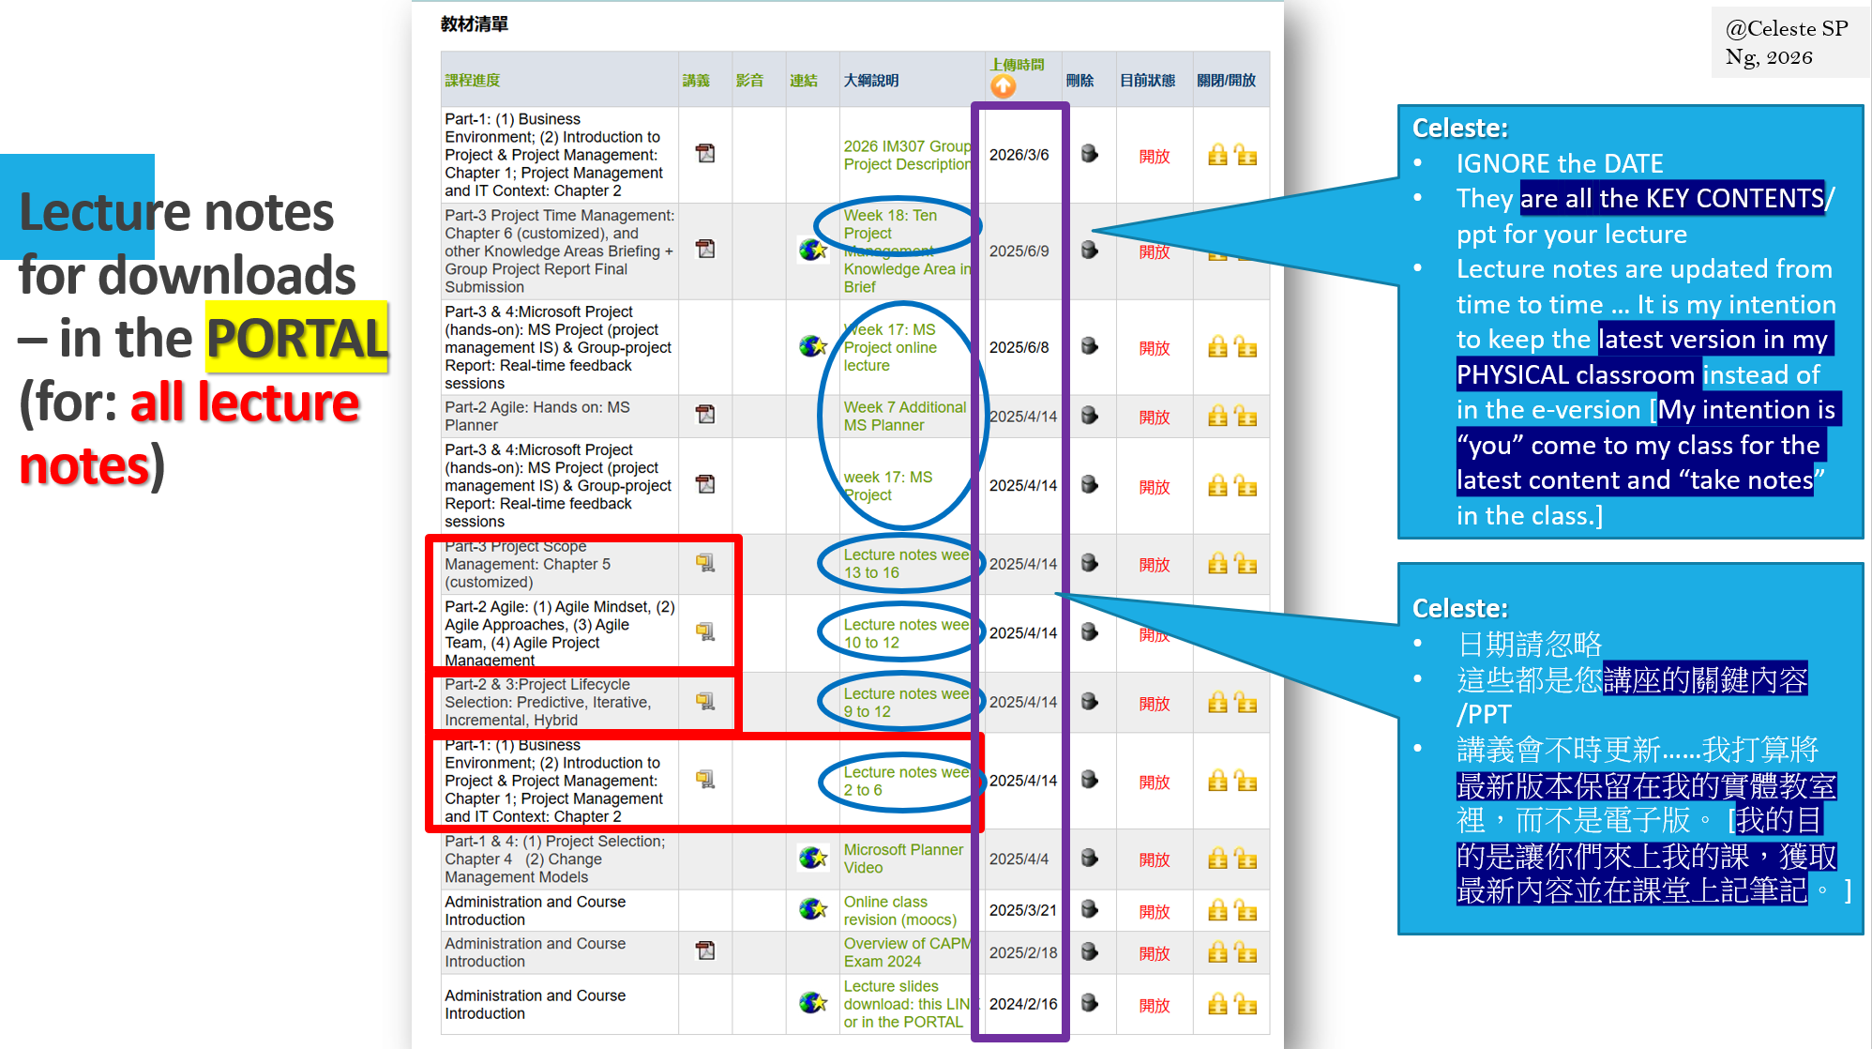Sort by 課程進度 column header
This screenshot has height=1049, width=1872.
click(x=473, y=81)
